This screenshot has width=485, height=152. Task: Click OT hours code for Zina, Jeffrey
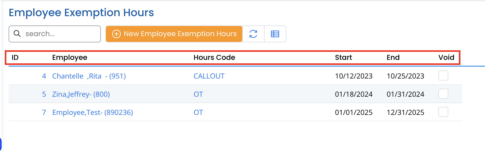198,94
